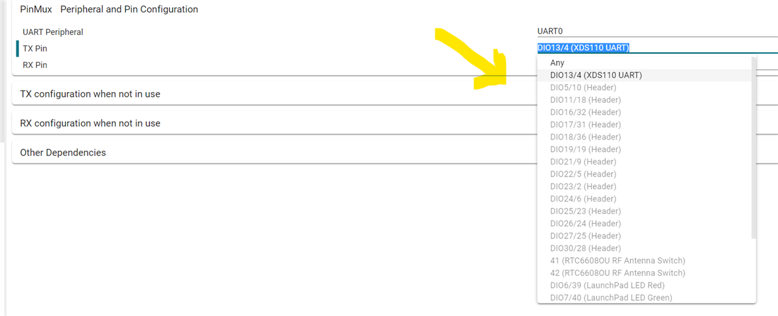Pick DIO25/23 (Header) from dropdown
Image resolution: width=778 pixels, height=316 pixels.
point(585,211)
